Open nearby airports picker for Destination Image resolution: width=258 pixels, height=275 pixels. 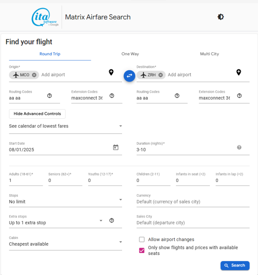tap(238, 72)
